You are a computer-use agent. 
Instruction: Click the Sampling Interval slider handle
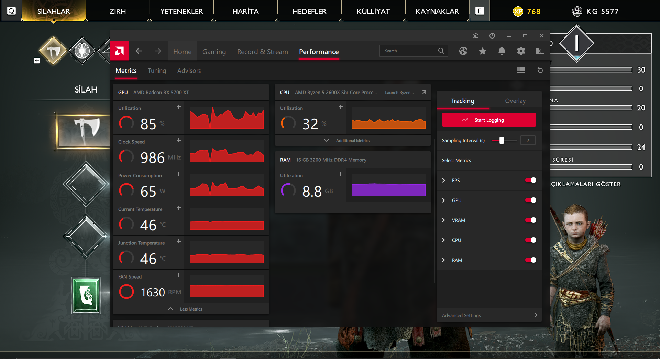point(502,140)
